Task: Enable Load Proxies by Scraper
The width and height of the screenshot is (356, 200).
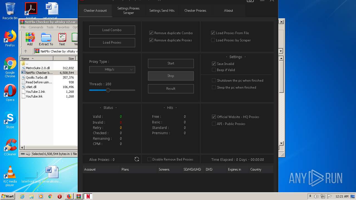Action: coord(213,40)
